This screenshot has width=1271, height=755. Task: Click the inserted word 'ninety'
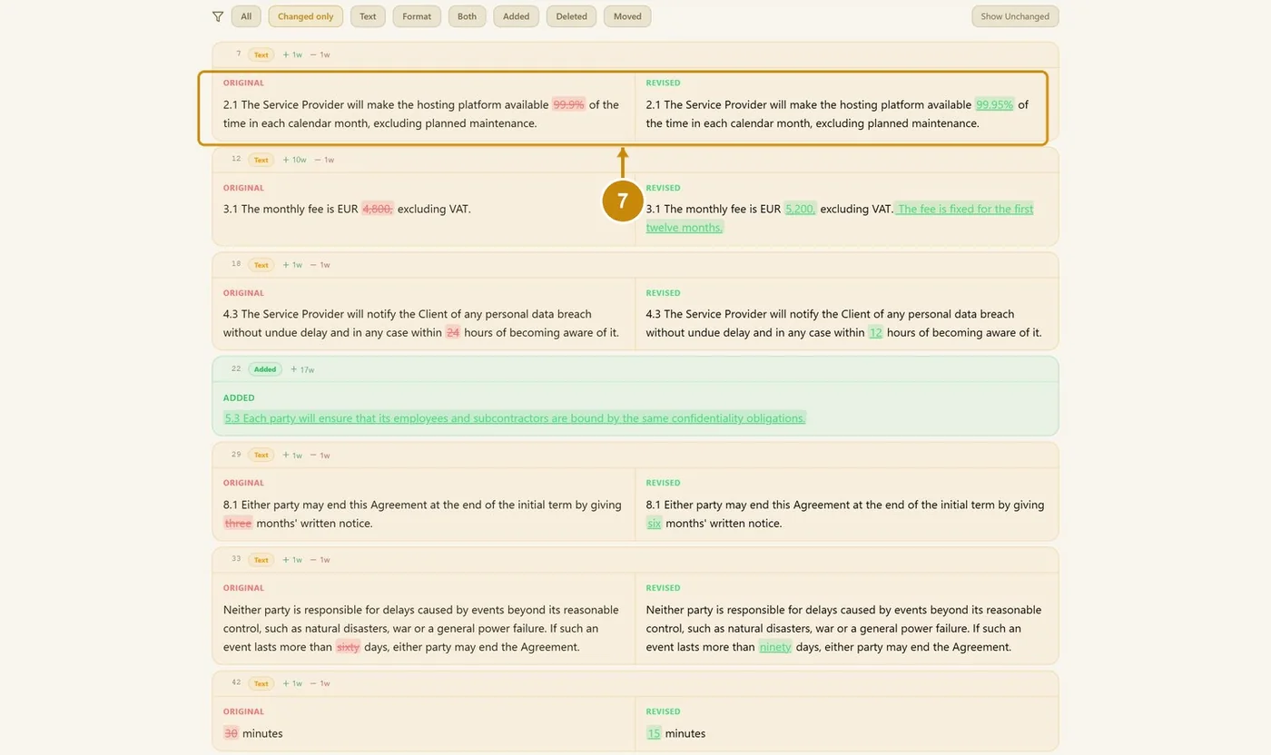coord(775,647)
